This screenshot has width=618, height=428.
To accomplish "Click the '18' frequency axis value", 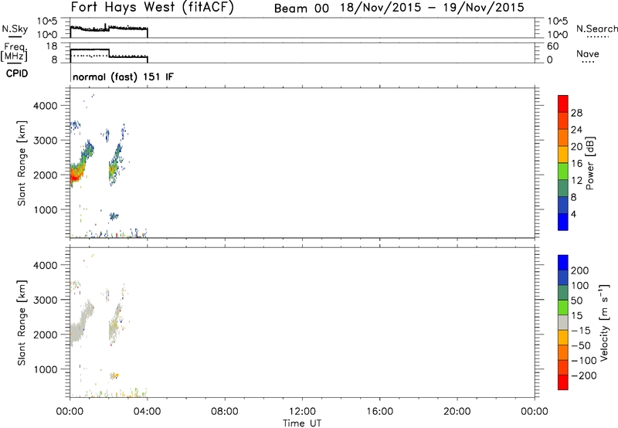I will tap(52, 46).
